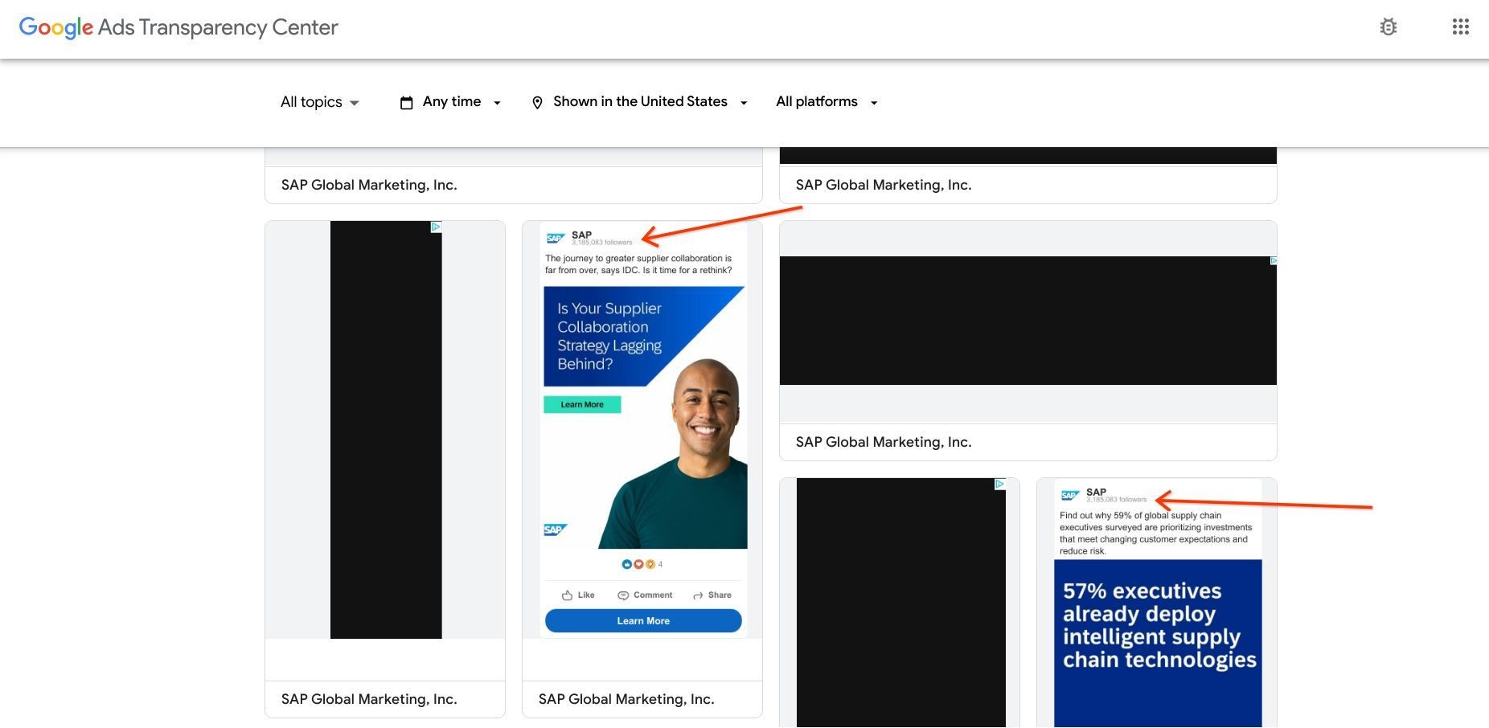Click the advertiser name under the narrow black skyscraper ad
1489x728 pixels.
[x=369, y=699]
